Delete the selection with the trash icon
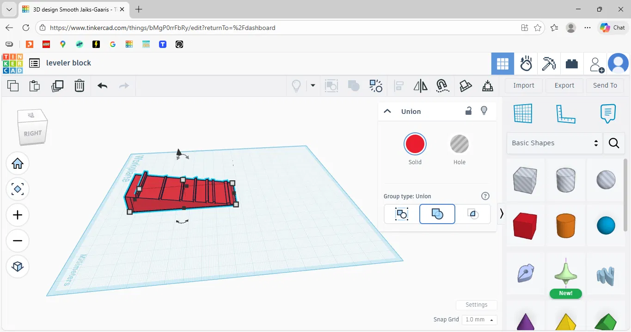This screenshot has width=631, height=332. (80, 86)
